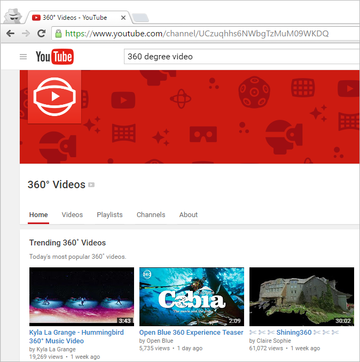Click the green padlock security icon
The image size is (360, 362).
58,34
